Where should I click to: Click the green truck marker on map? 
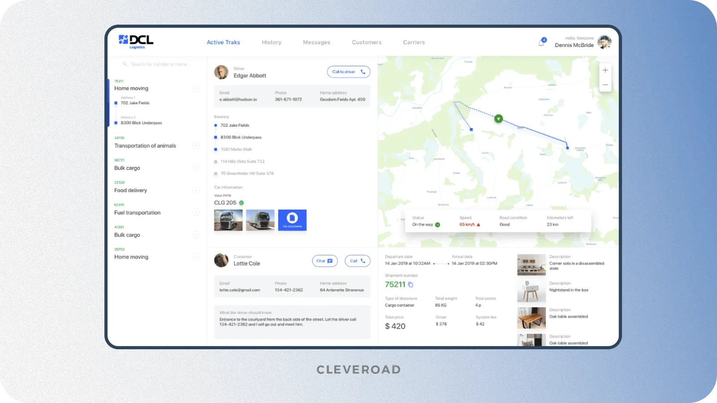tap(498, 119)
